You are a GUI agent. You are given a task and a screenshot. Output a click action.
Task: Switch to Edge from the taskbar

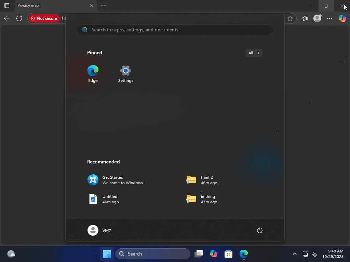(x=243, y=254)
